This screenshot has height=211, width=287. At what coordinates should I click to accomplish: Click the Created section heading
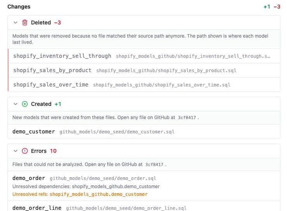coord(41,104)
